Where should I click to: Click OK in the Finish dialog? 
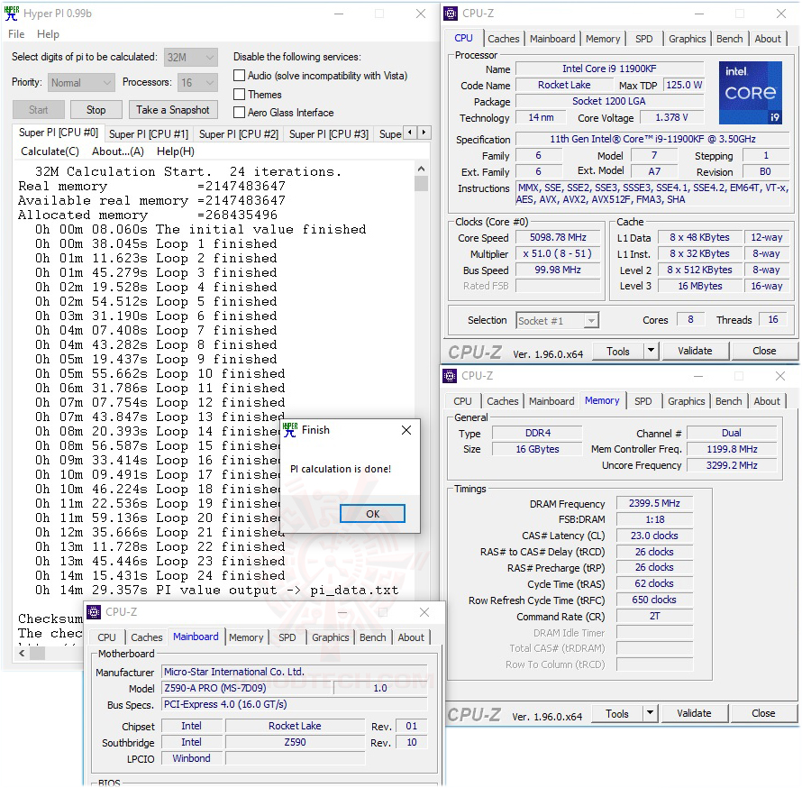pos(372,514)
